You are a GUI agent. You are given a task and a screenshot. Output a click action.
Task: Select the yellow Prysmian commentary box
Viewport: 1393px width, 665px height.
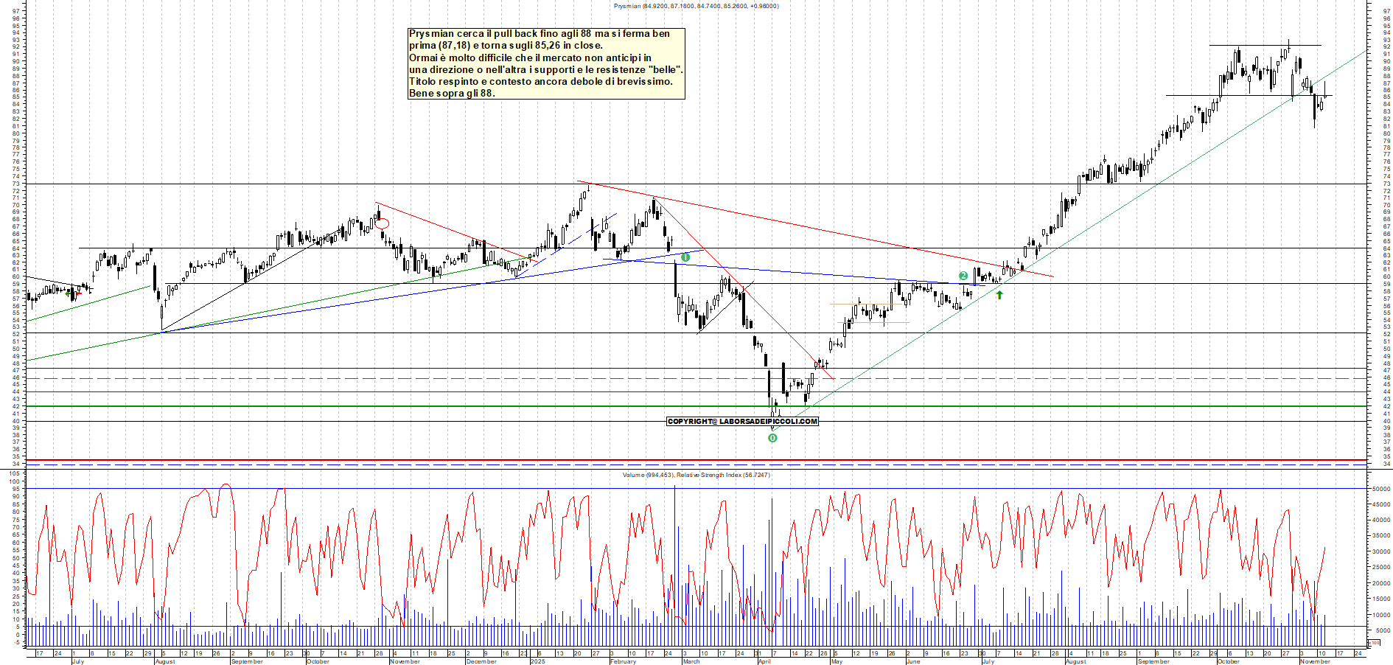[x=545, y=63]
